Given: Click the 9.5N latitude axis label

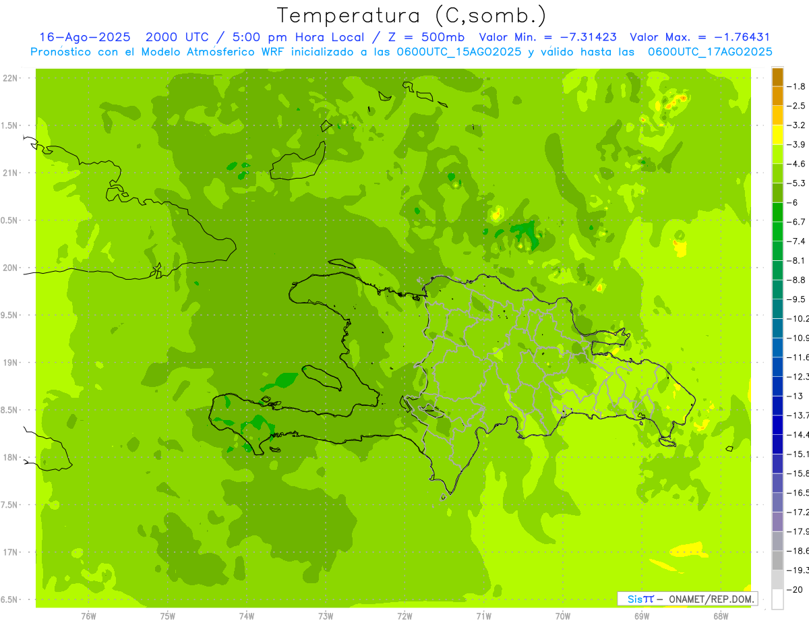Looking at the screenshot, I should tap(10, 316).
